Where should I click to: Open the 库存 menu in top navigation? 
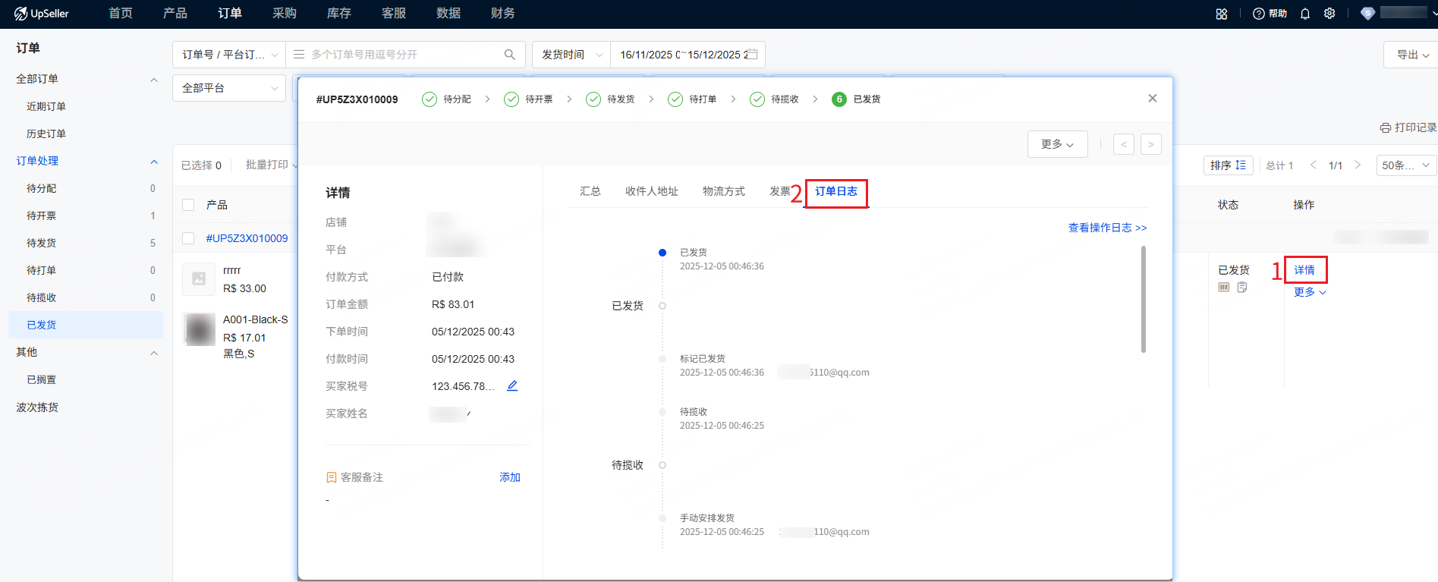click(x=339, y=14)
